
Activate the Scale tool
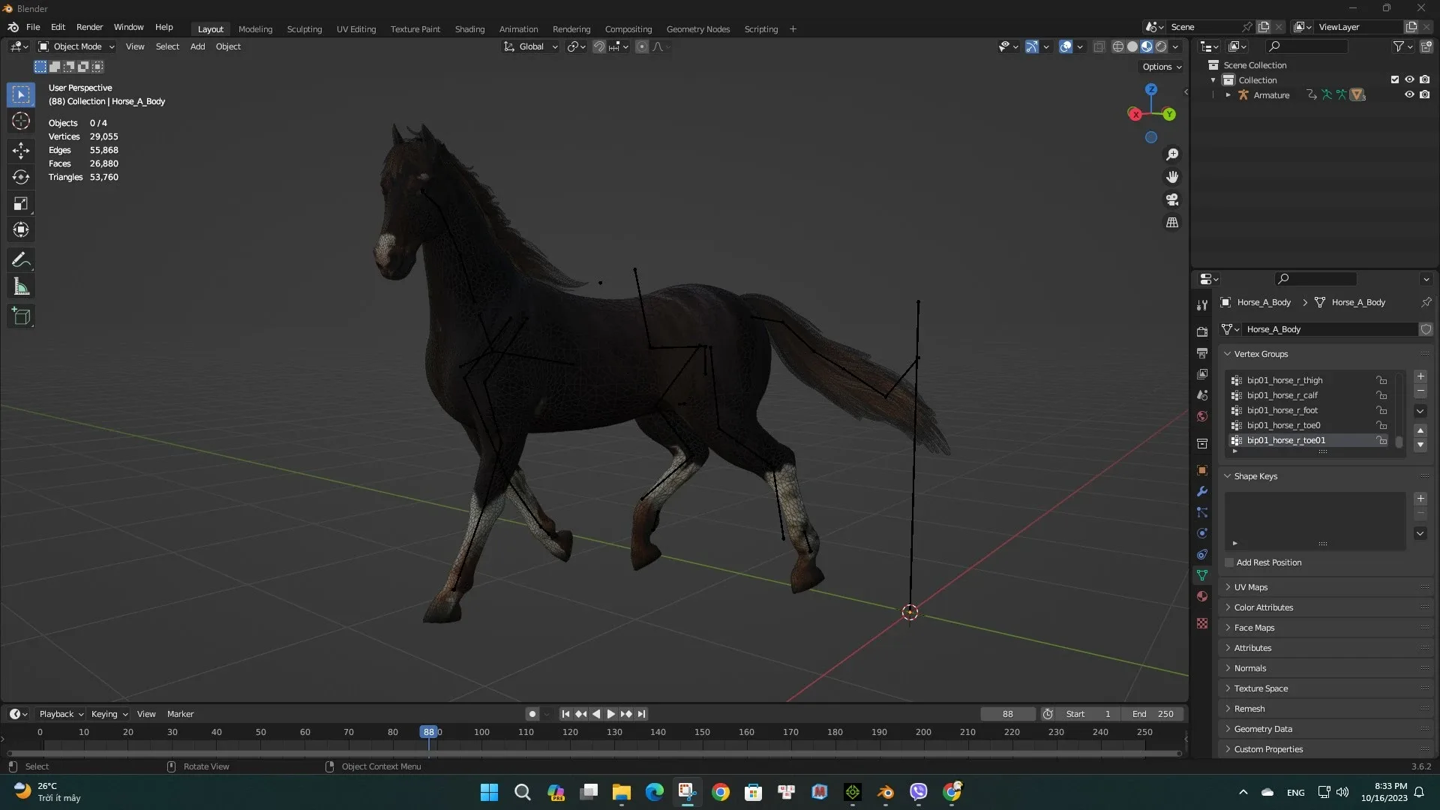[x=21, y=203]
